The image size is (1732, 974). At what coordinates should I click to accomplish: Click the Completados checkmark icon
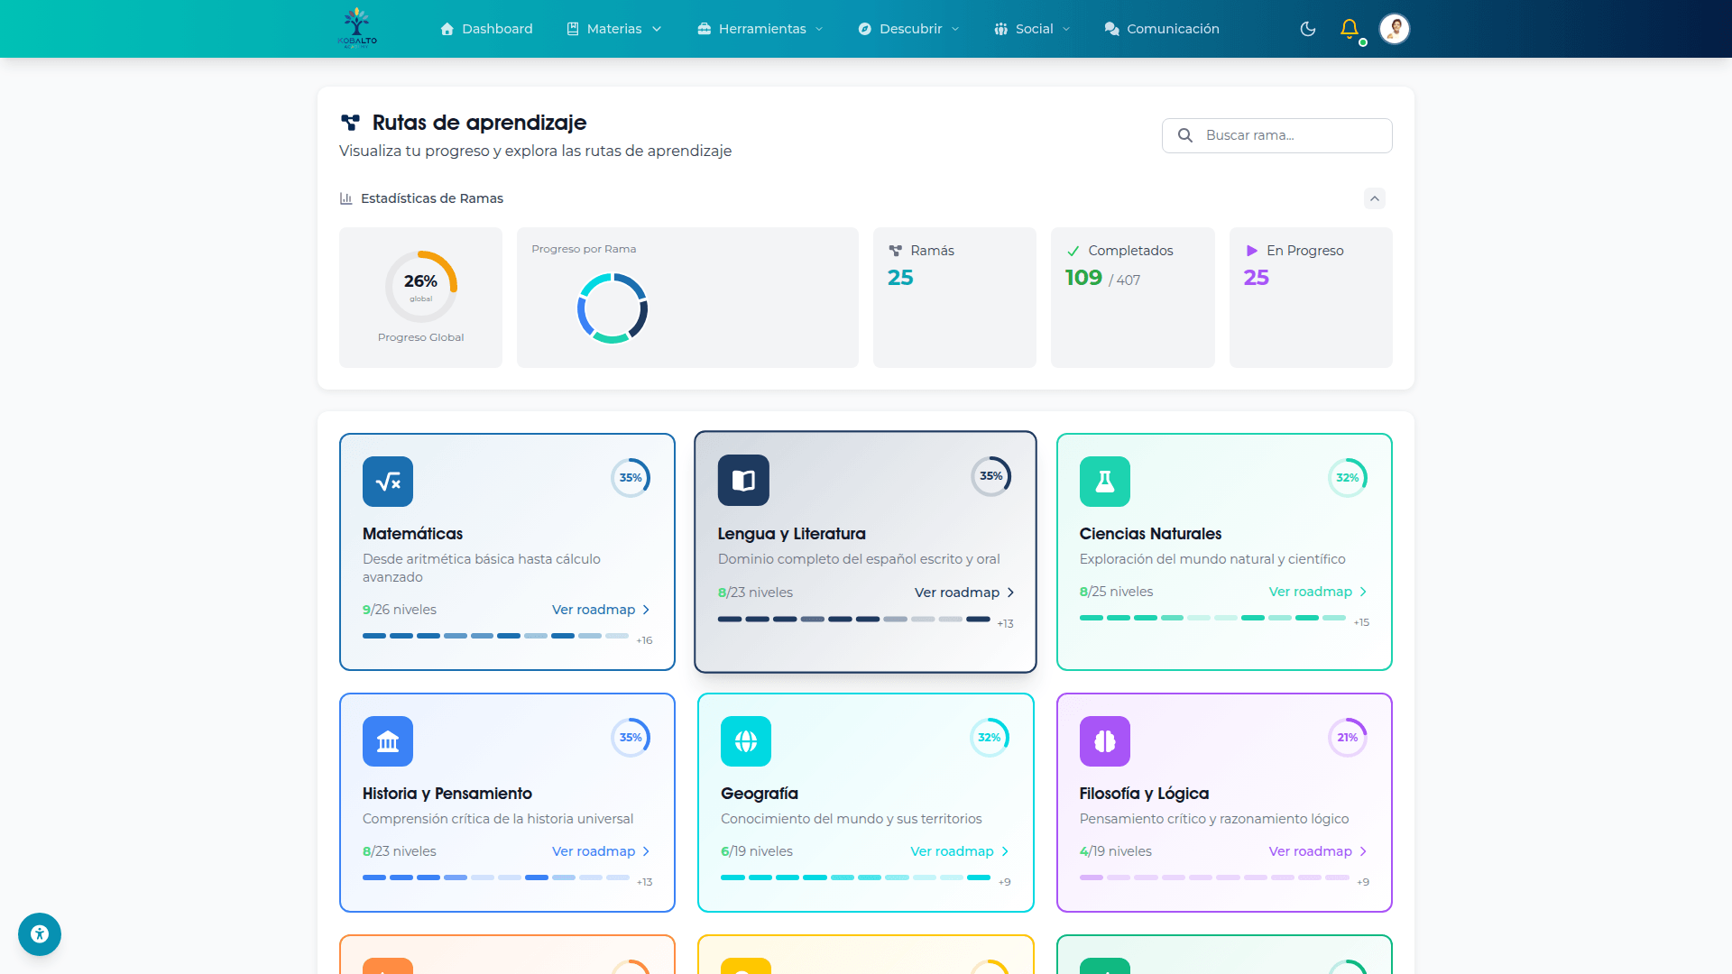(1073, 251)
